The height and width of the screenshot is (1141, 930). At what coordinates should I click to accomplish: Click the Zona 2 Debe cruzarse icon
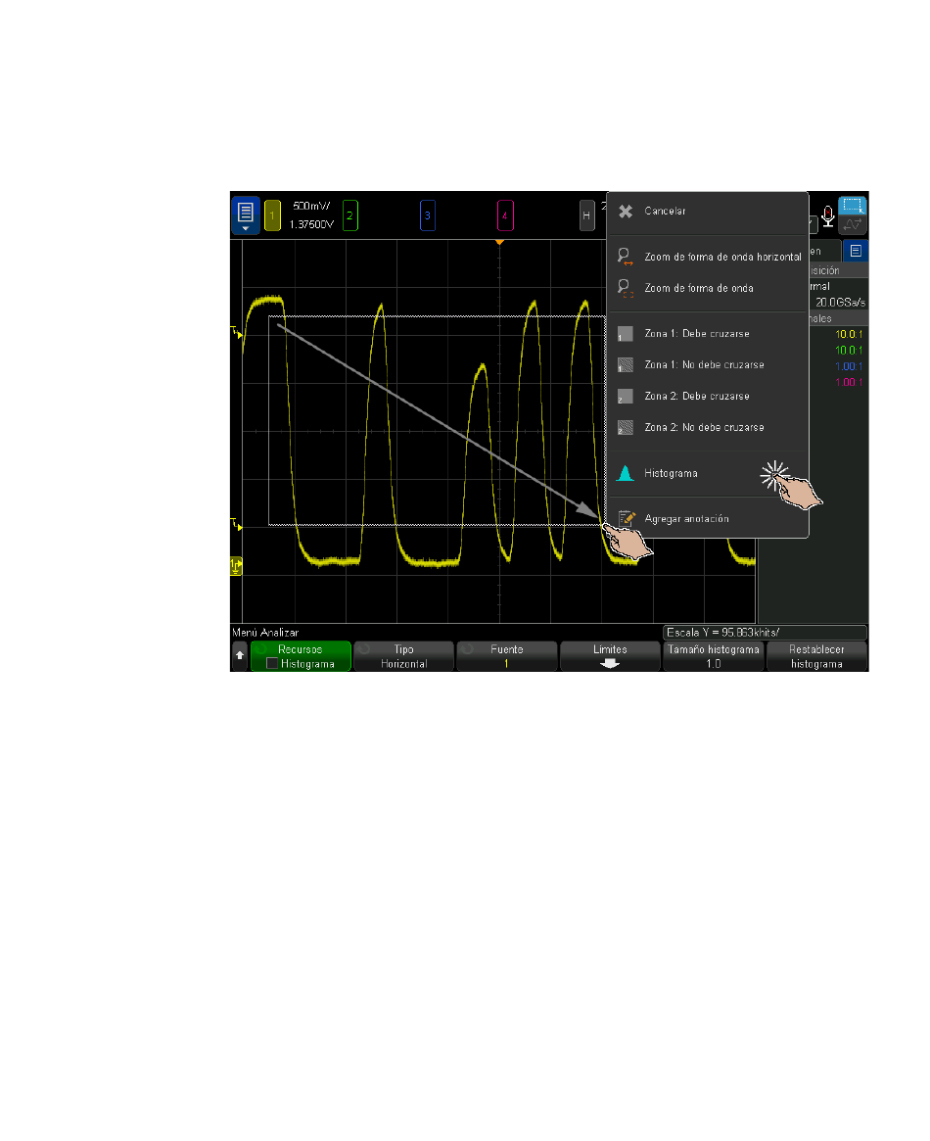pos(625,397)
